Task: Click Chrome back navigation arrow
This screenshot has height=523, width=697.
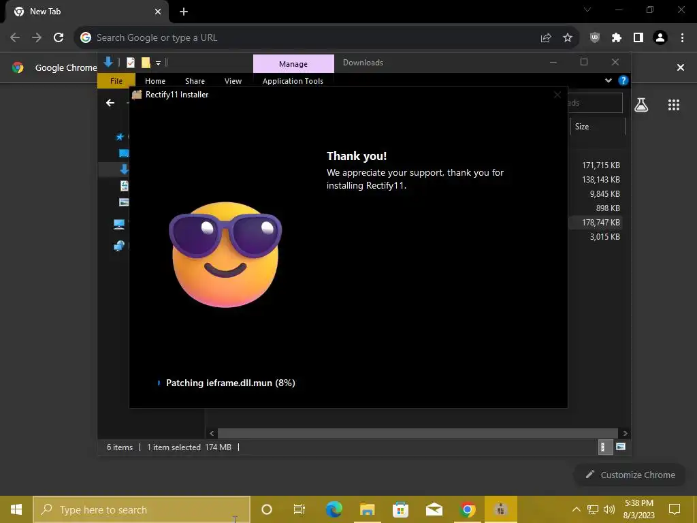Action: [x=15, y=37]
